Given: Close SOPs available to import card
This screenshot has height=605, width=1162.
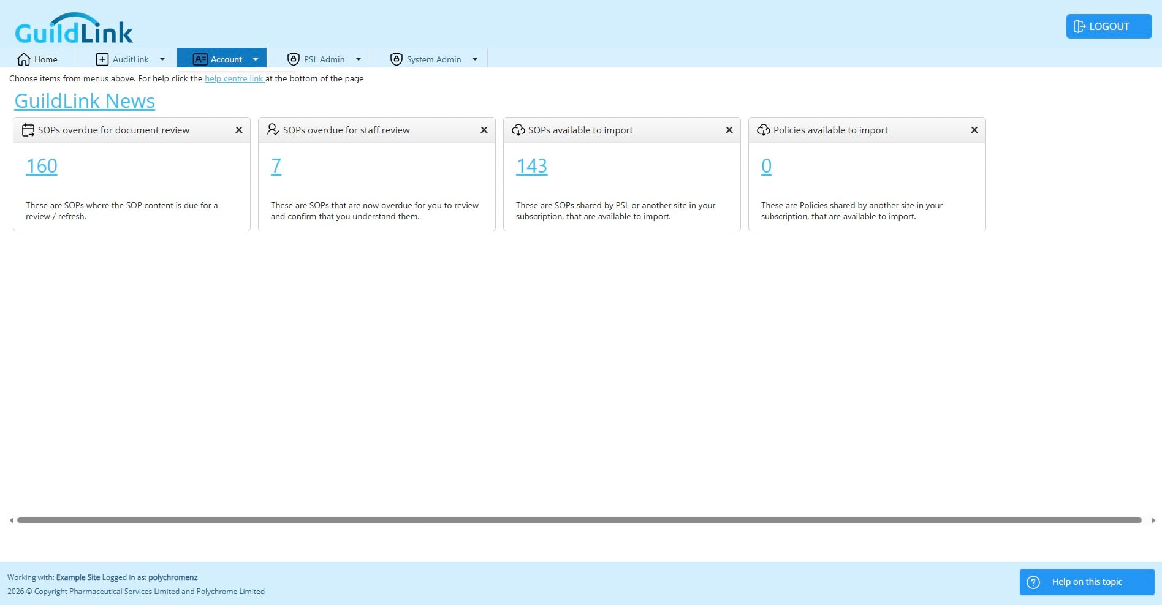Looking at the screenshot, I should [x=729, y=130].
